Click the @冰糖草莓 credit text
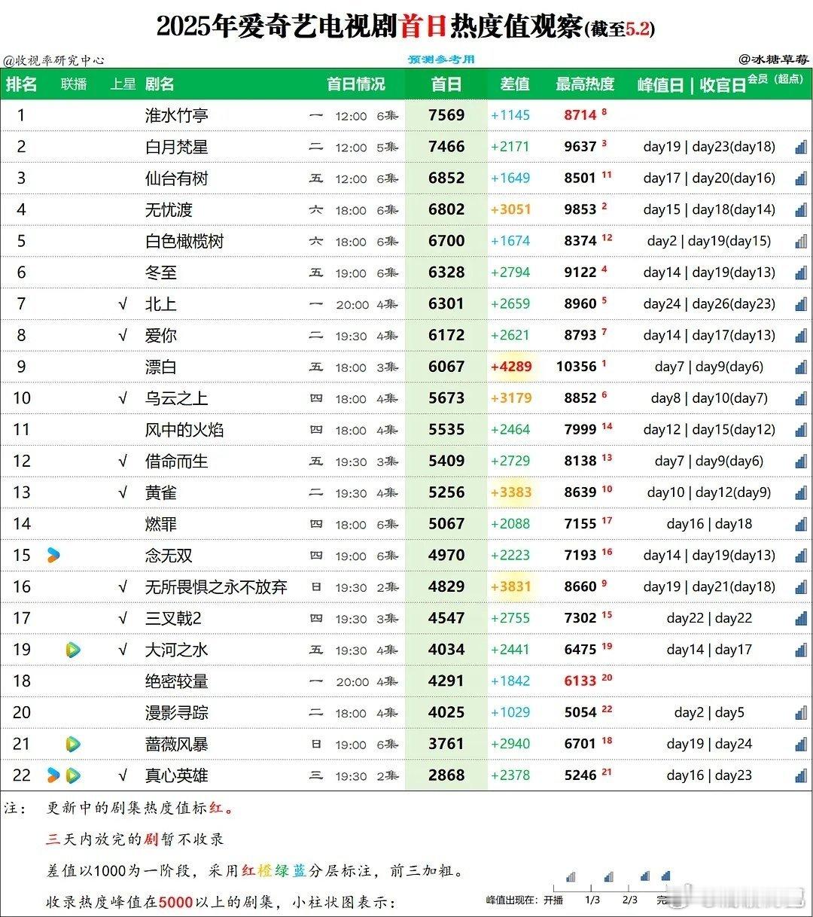 pos(772,59)
